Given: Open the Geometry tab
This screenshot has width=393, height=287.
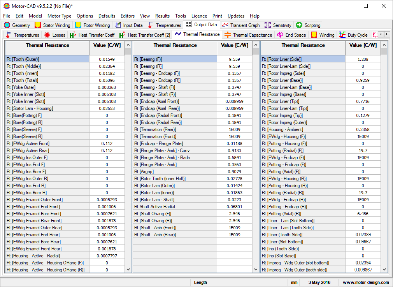Looking at the screenshot, I should click(17, 25).
